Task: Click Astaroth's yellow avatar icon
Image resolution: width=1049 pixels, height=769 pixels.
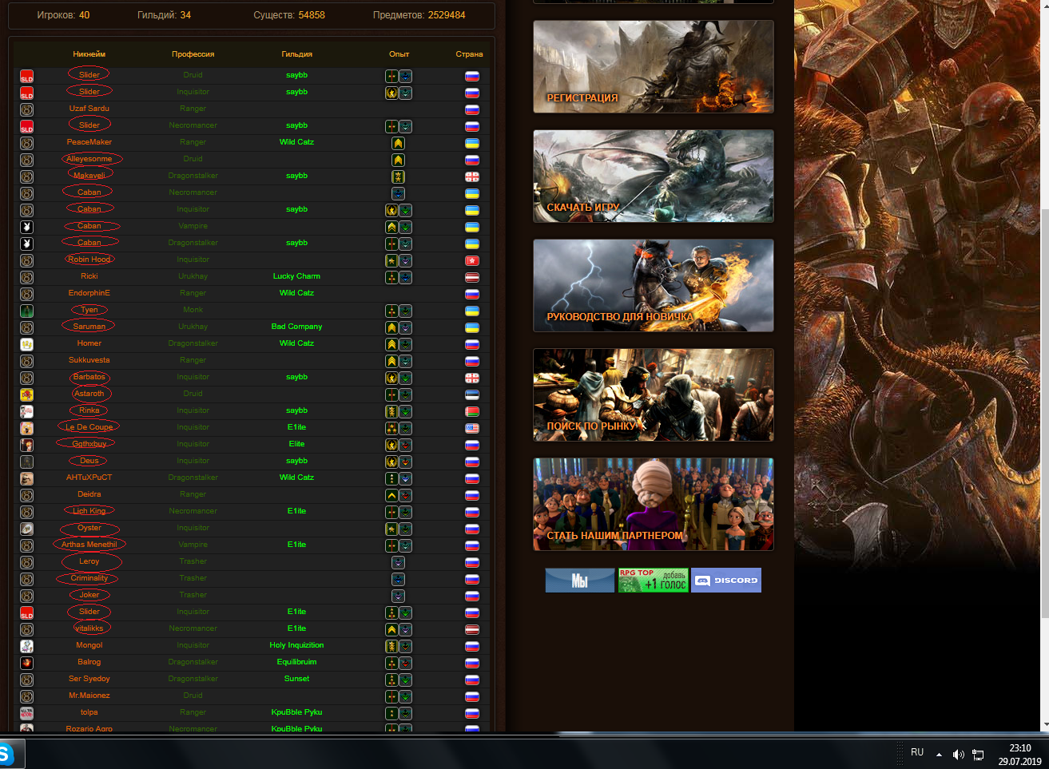Action: (x=26, y=394)
